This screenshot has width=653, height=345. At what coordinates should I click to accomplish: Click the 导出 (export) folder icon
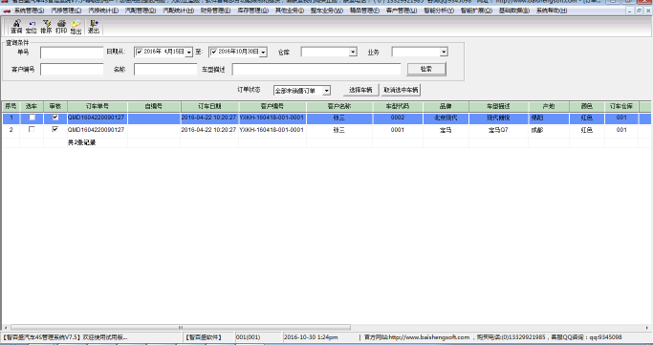pyautogui.click(x=76, y=24)
